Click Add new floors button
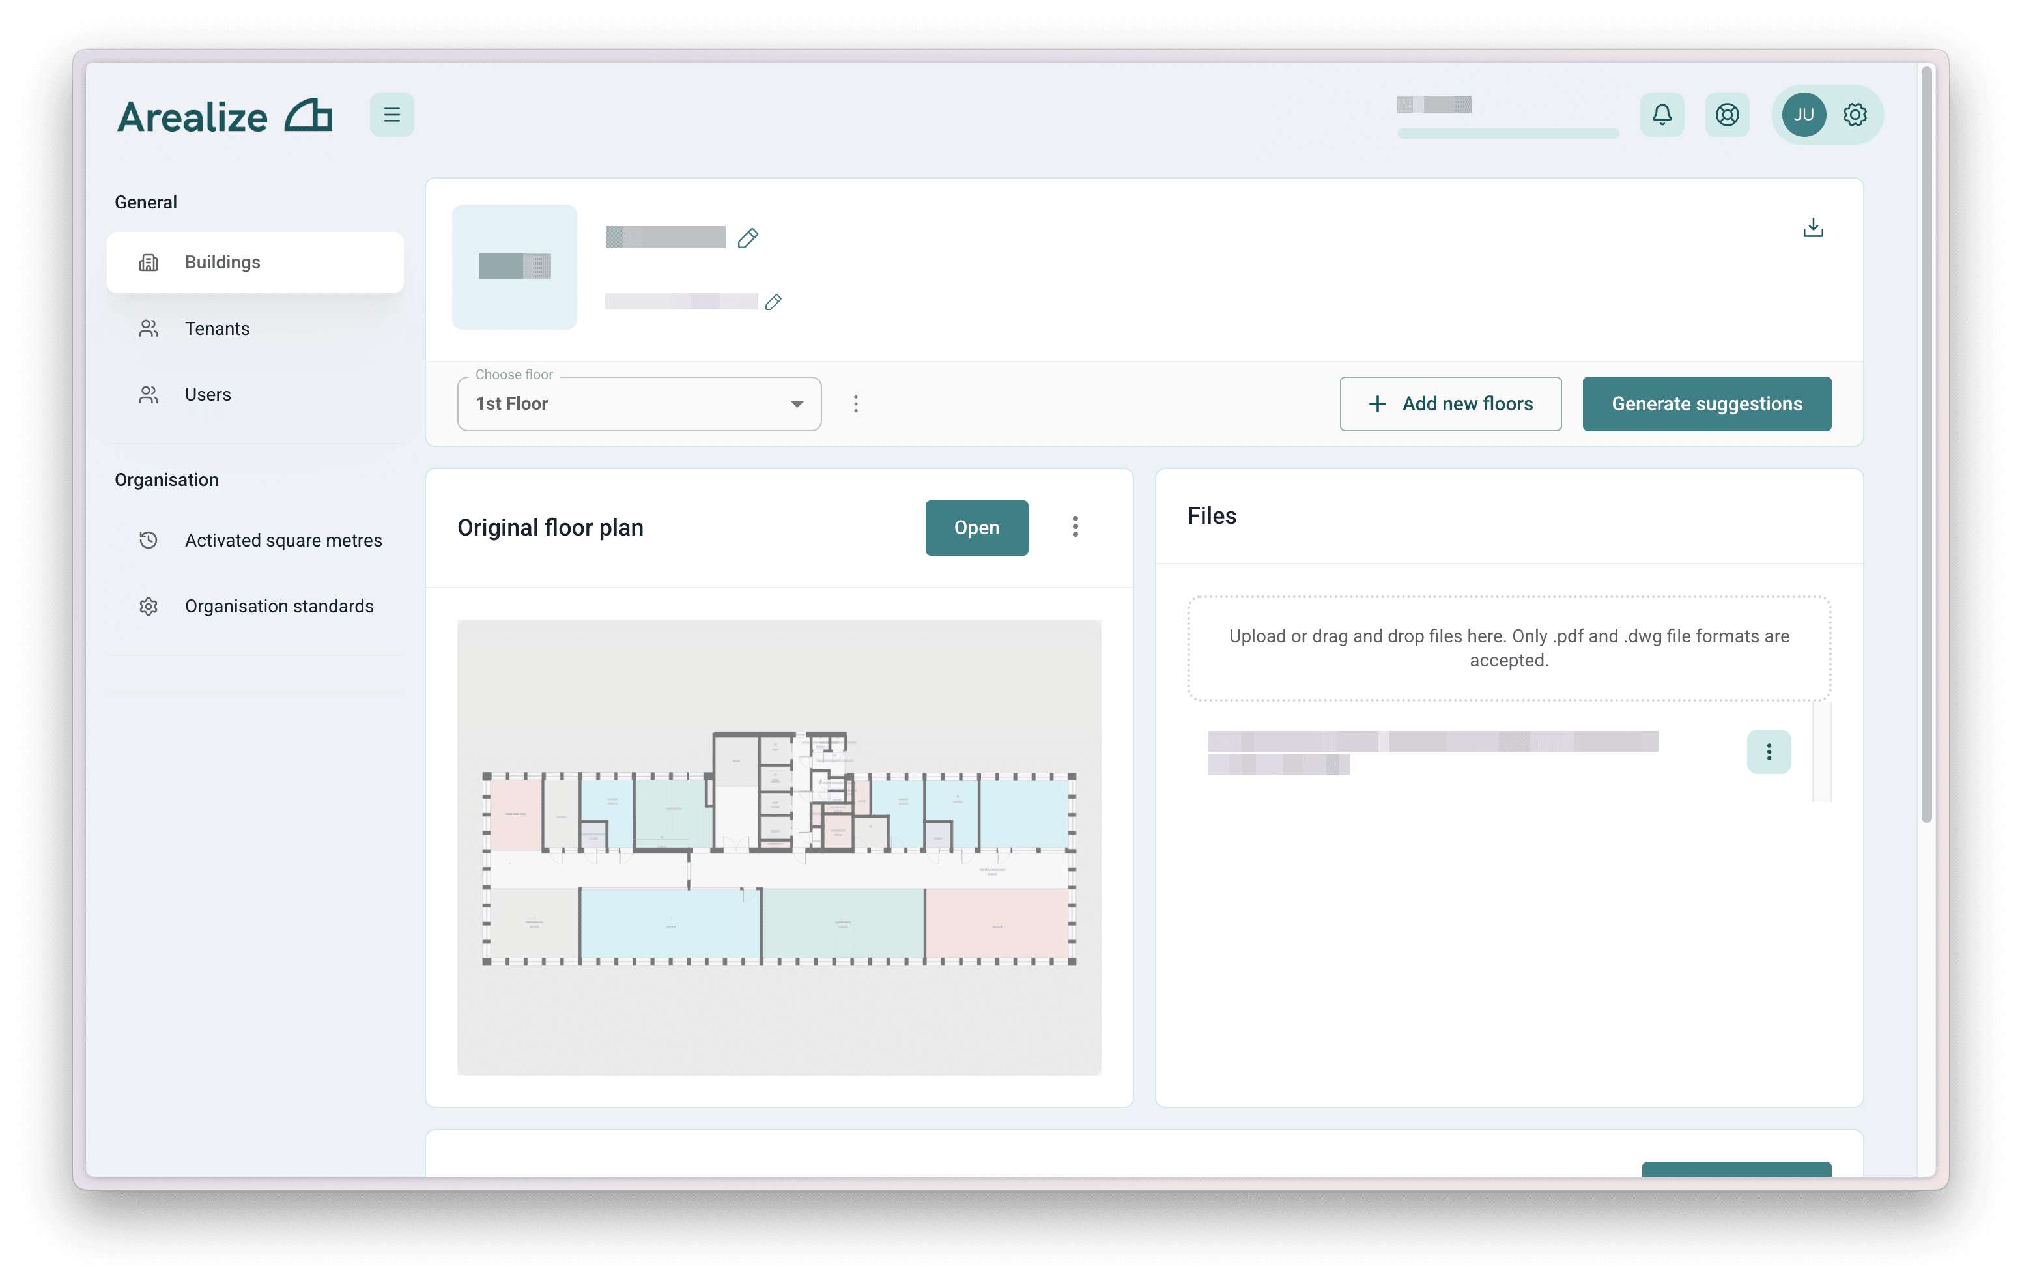The image size is (2022, 1286). tap(1449, 404)
